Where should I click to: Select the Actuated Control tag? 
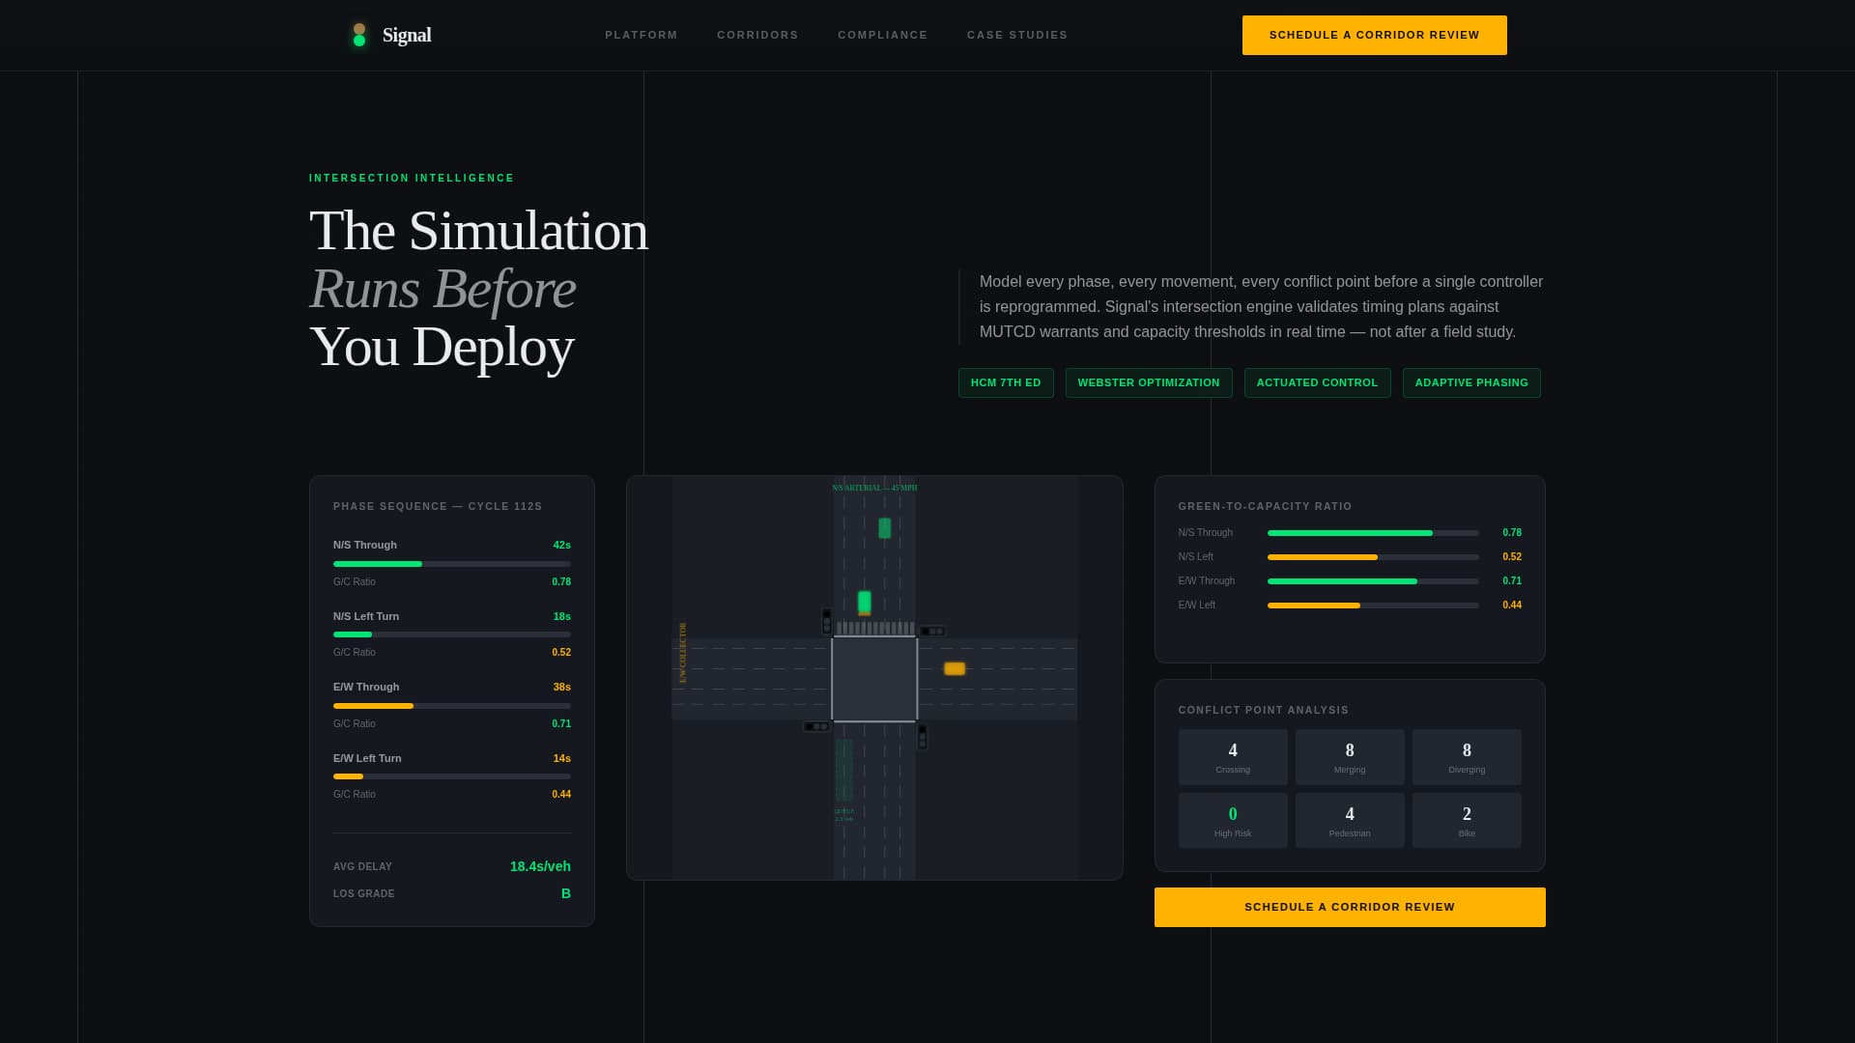coord(1317,382)
